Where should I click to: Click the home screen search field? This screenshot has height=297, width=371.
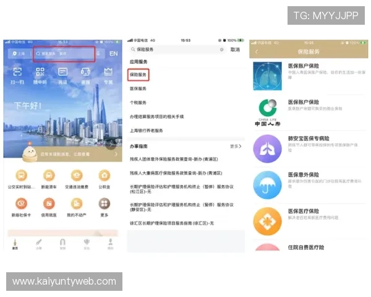(x=64, y=54)
